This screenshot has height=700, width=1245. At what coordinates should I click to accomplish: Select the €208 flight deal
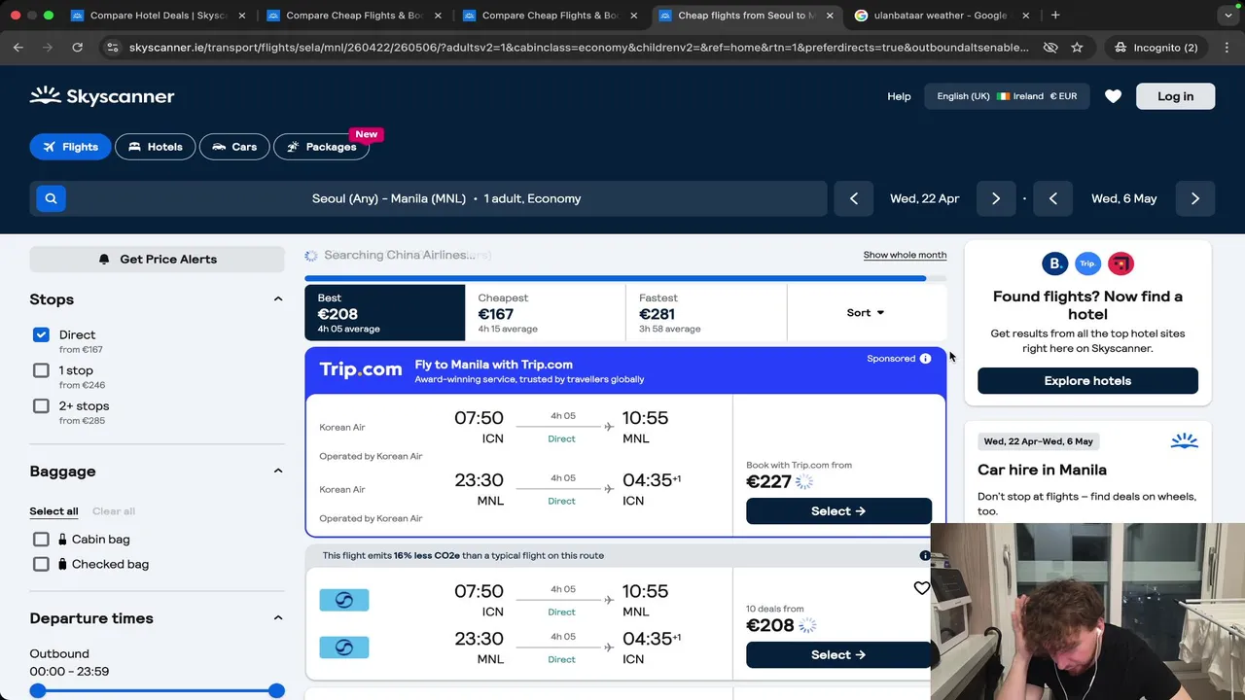pyautogui.click(x=838, y=655)
